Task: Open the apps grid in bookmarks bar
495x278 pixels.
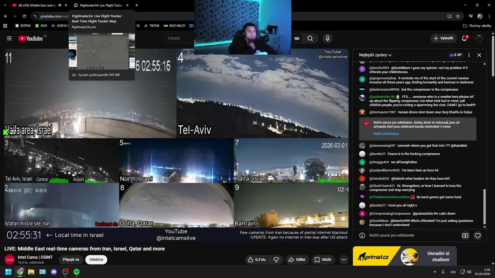Action: tap(5, 26)
